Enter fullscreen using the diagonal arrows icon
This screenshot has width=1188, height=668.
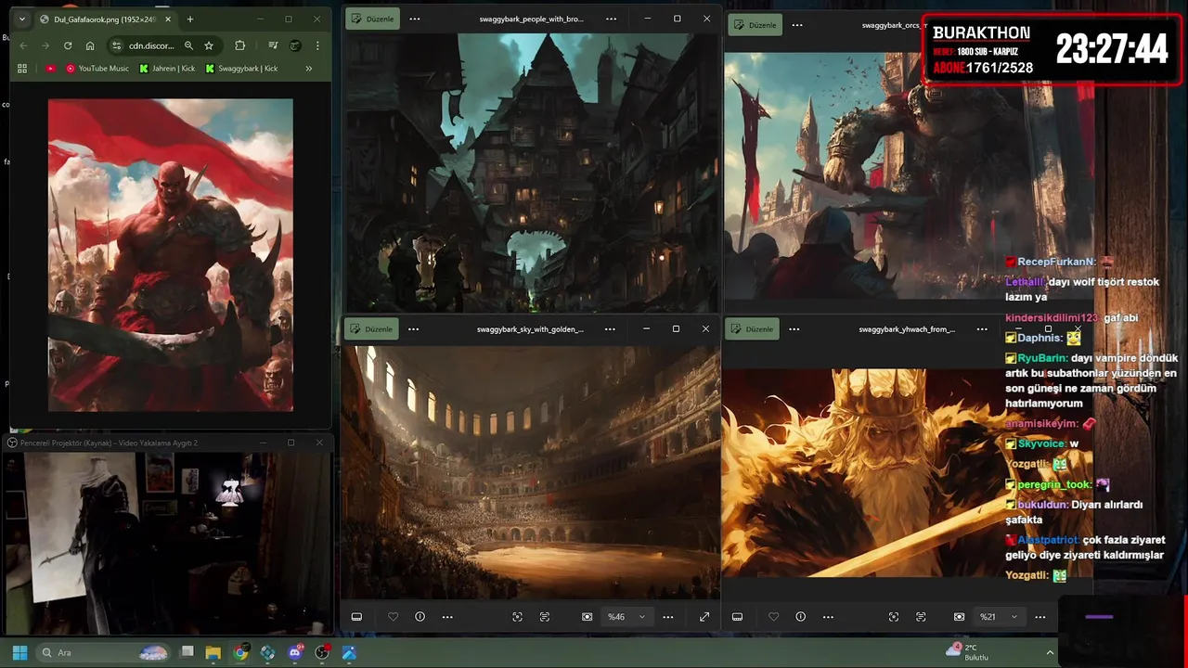pos(704,617)
